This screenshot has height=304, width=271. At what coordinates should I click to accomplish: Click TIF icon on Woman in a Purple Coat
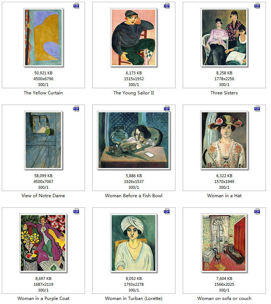[76, 211]
